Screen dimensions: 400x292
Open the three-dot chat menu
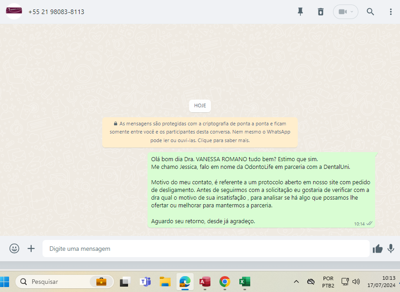(390, 12)
